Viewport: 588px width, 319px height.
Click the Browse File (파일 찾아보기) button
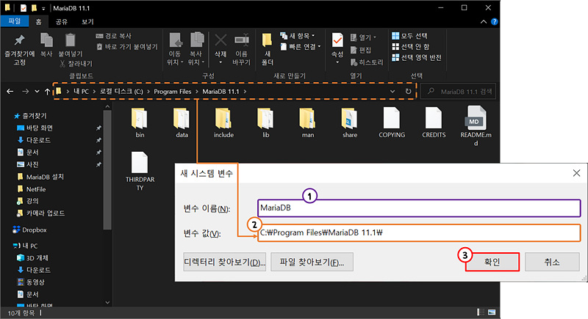coord(312,262)
